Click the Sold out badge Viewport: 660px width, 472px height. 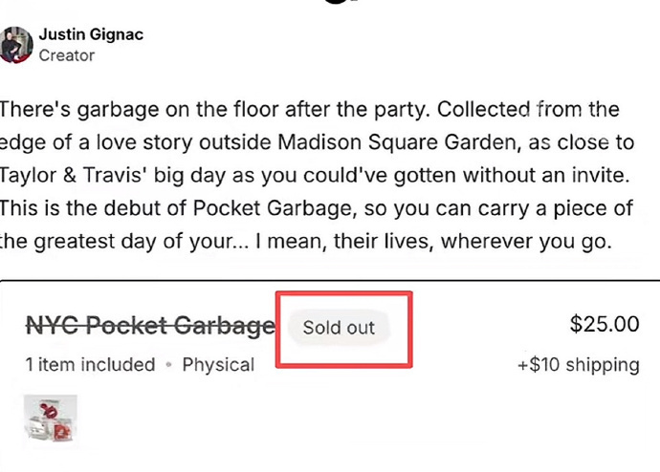[x=339, y=328]
